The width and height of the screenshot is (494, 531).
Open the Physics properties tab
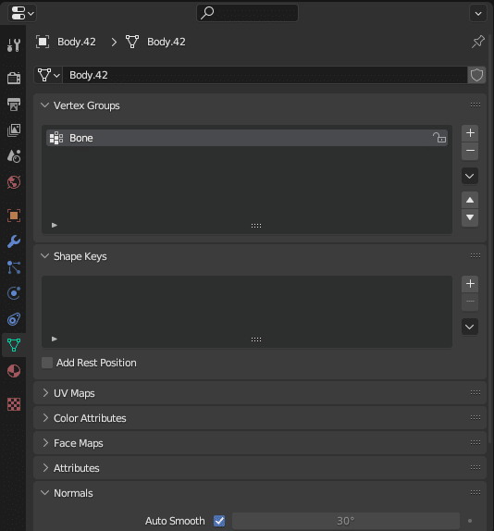pyautogui.click(x=14, y=293)
